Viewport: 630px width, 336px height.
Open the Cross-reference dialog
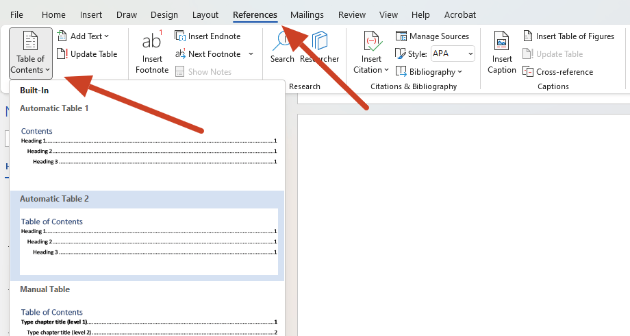click(x=557, y=71)
